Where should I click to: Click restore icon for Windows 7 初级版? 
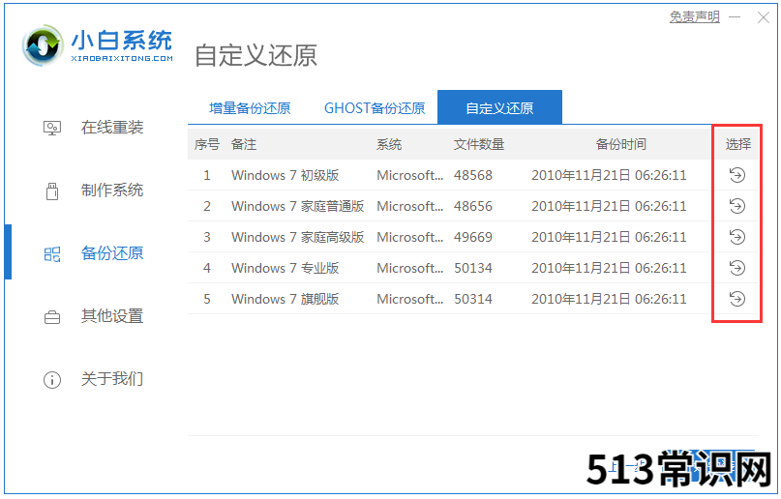[x=737, y=175]
